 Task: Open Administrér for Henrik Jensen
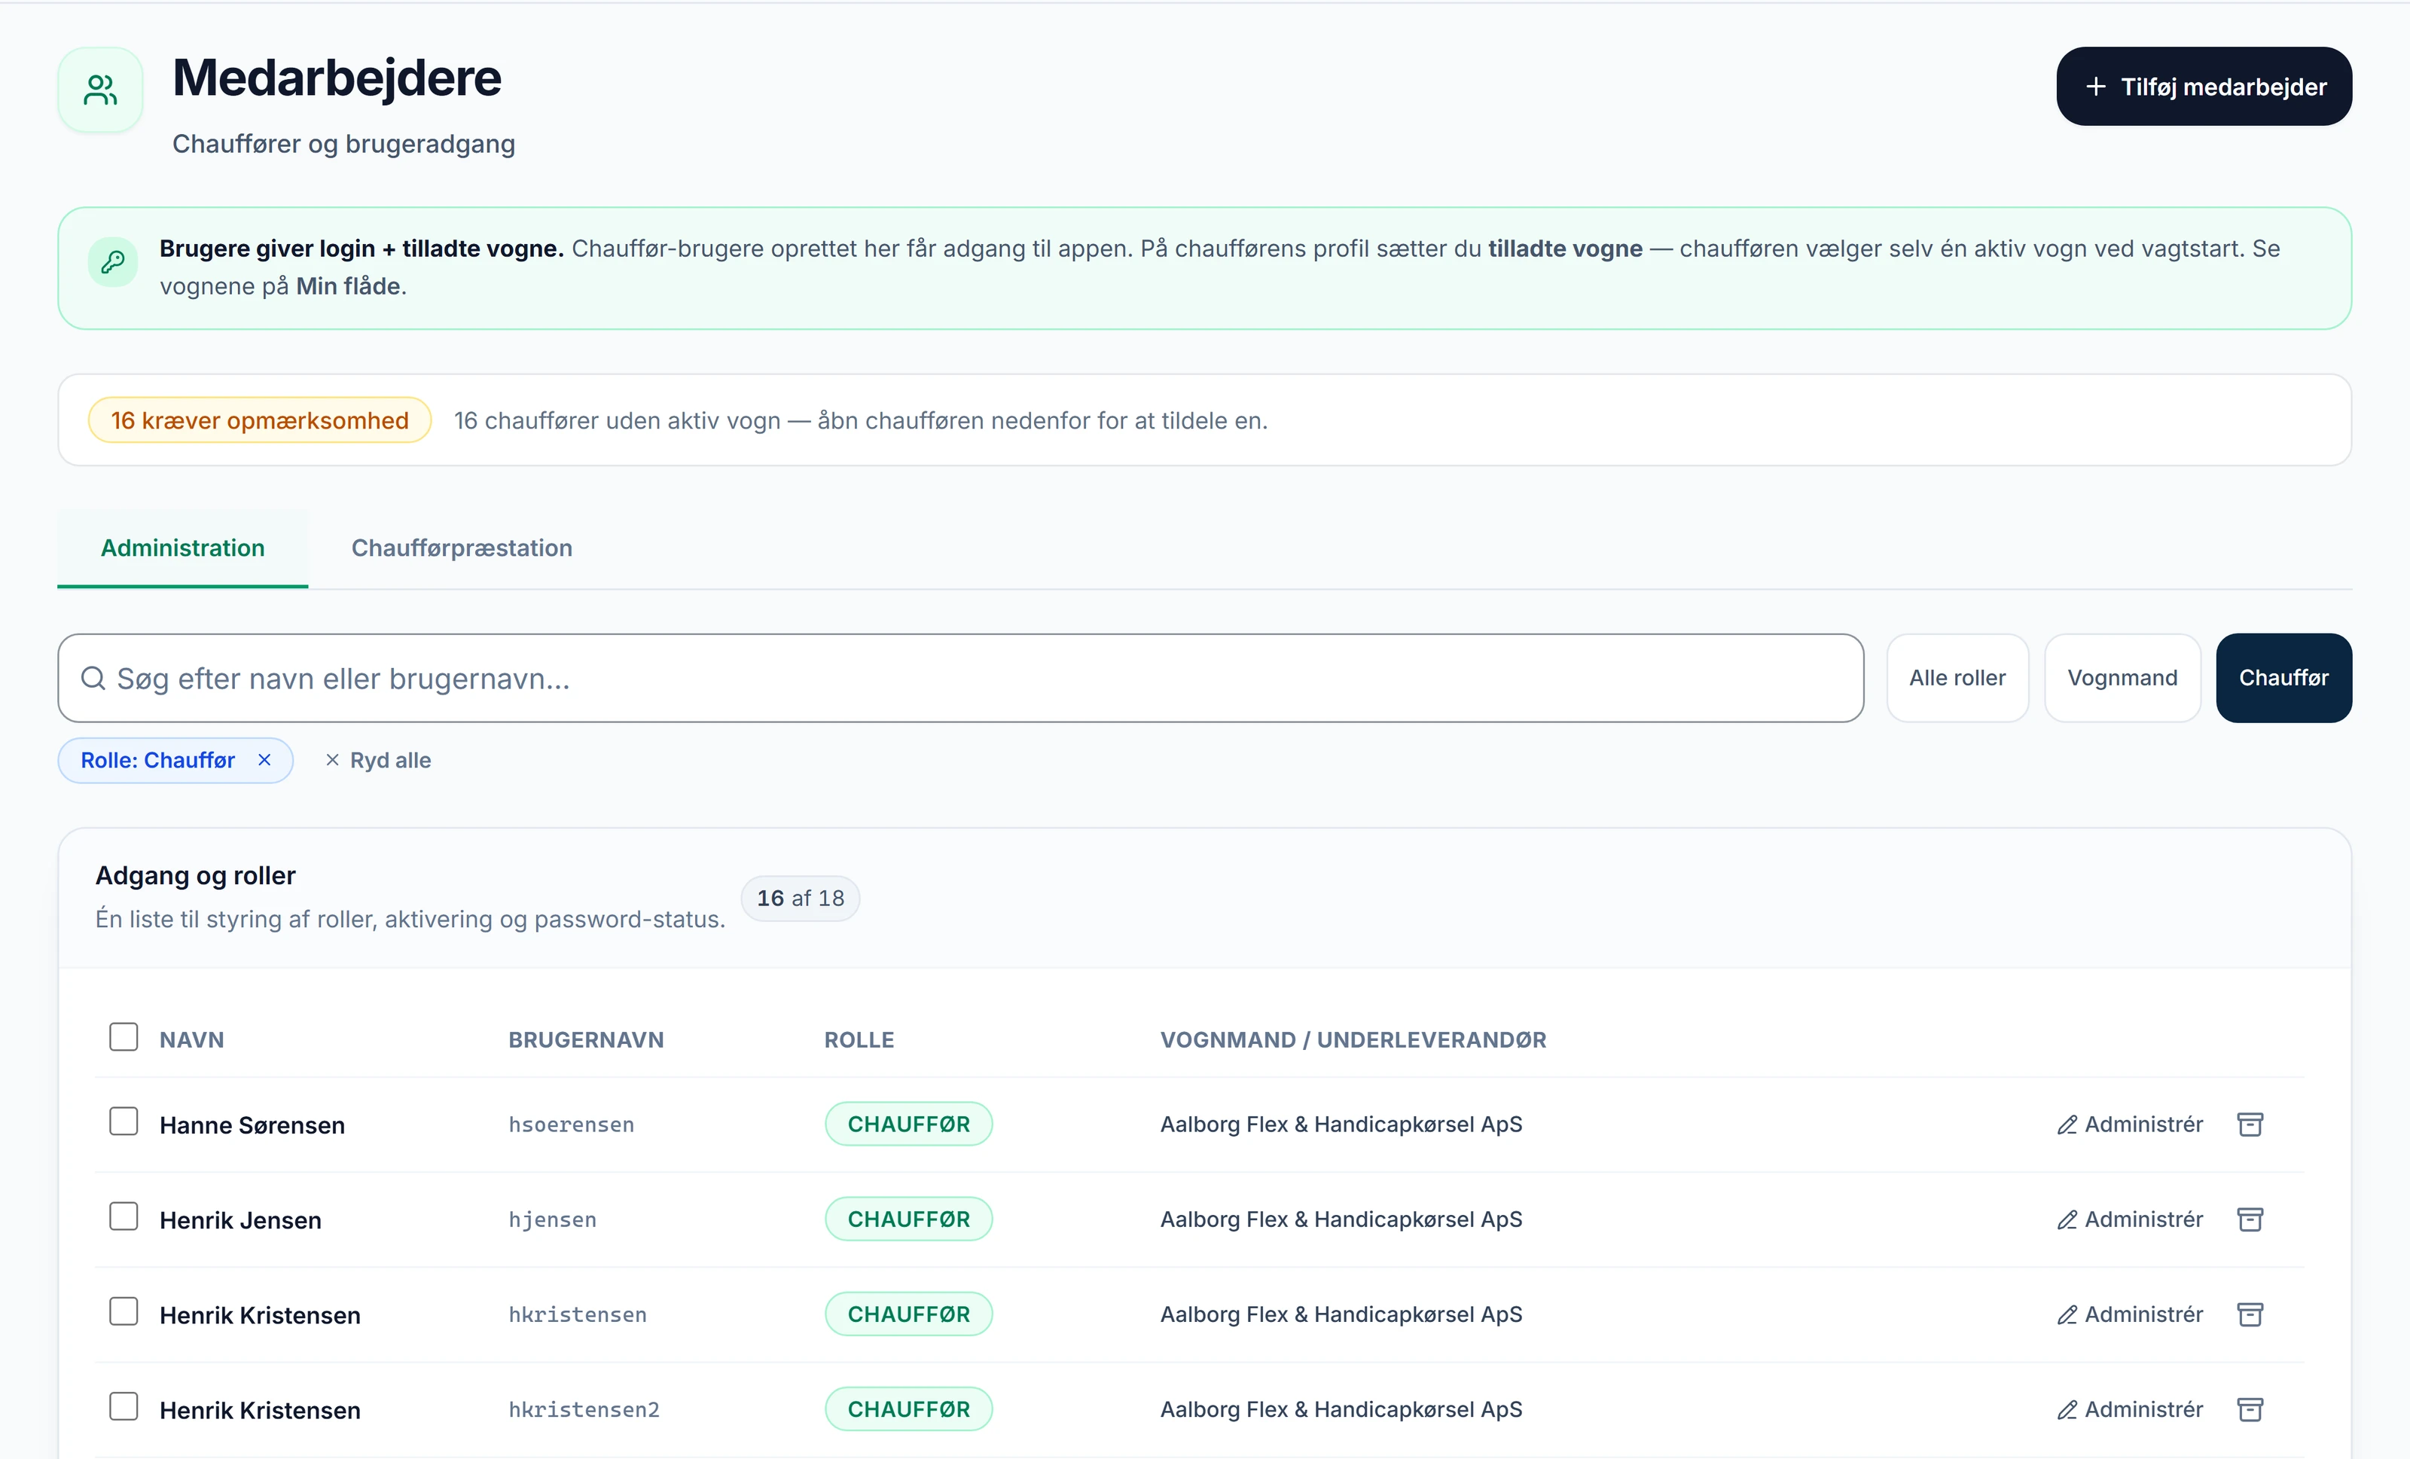pyautogui.click(x=2129, y=1219)
